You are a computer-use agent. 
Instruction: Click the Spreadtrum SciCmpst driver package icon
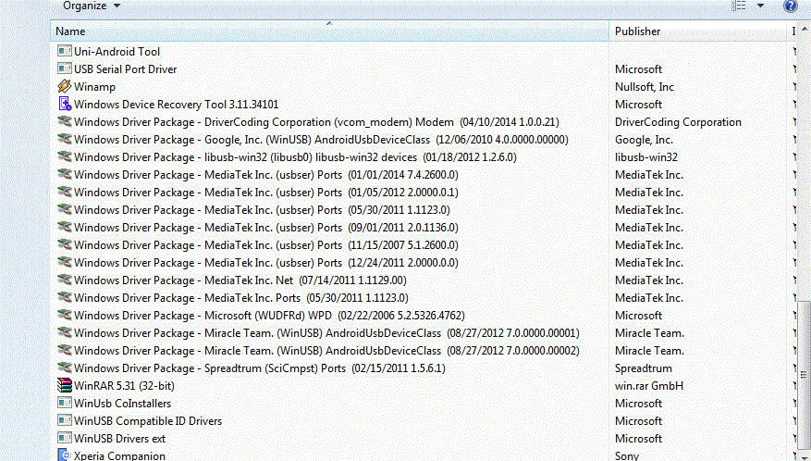[x=64, y=368]
